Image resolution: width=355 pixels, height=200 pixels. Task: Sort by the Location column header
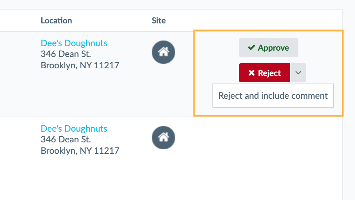(x=56, y=21)
